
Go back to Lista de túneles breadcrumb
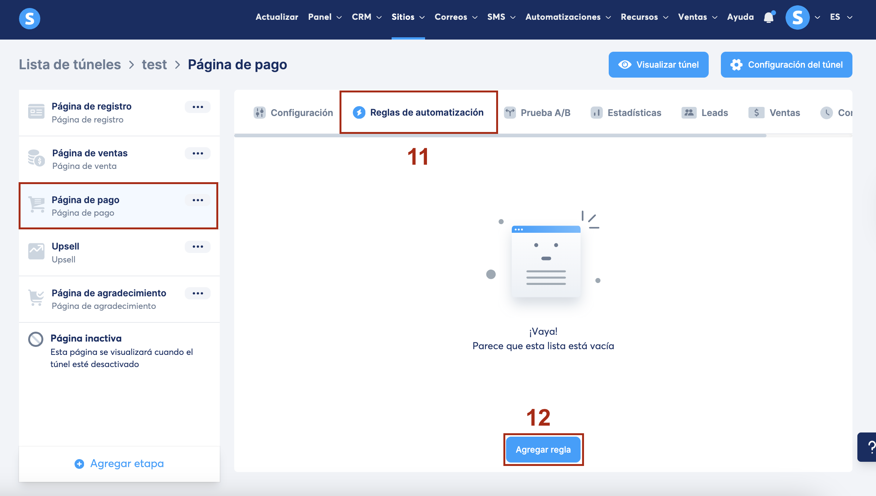coord(70,65)
